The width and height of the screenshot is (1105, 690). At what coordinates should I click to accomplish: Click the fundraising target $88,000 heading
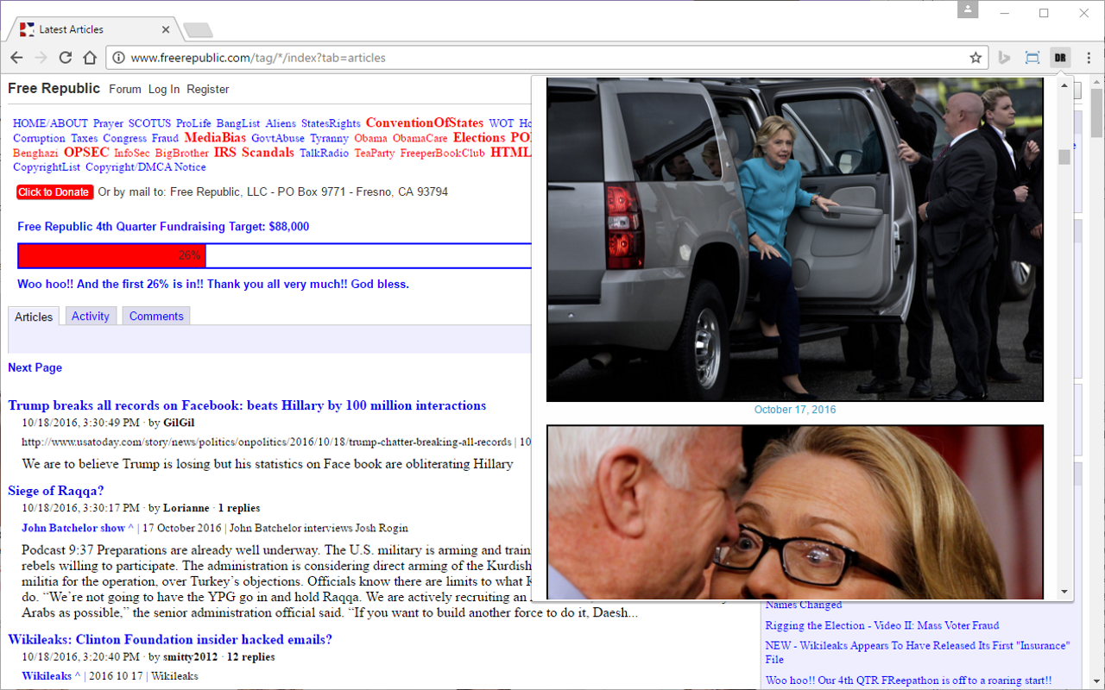coord(163,227)
